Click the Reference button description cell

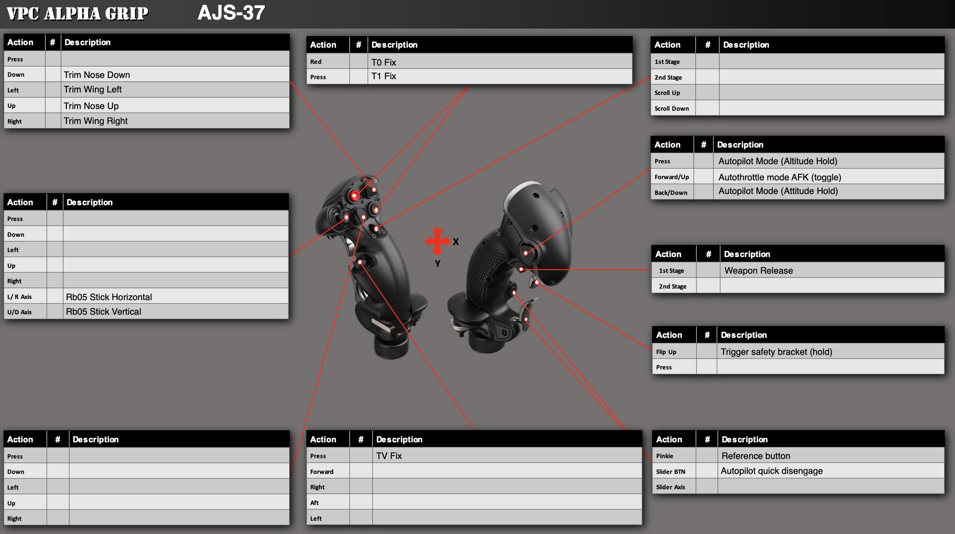[831, 456]
